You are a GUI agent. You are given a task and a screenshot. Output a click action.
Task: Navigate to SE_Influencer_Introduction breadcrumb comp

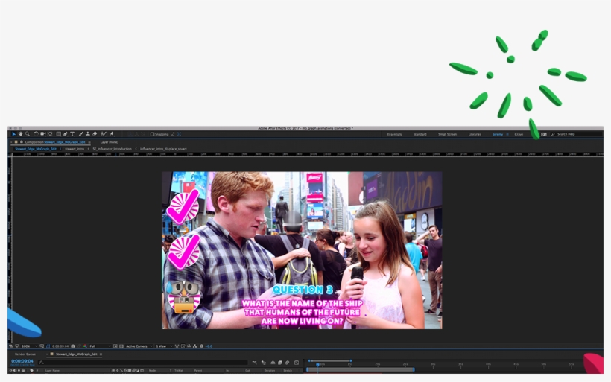click(112, 149)
